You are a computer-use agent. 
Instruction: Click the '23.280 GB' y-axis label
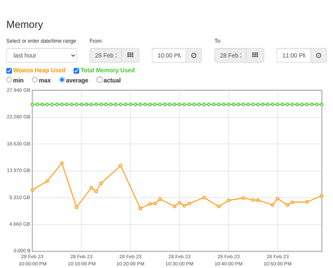(19, 117)
